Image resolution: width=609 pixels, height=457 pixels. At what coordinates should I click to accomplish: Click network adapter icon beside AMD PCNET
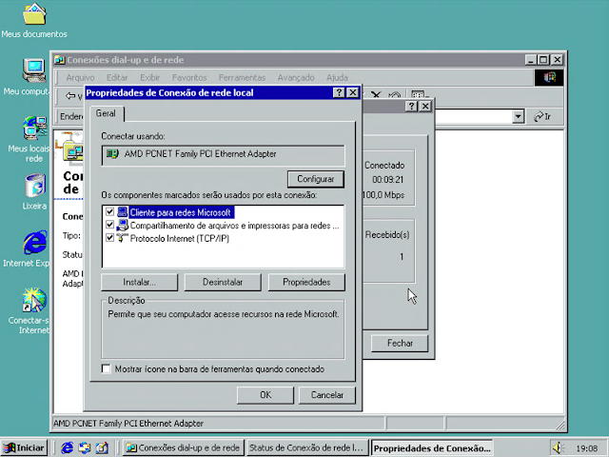pyautogui.click(x=112, y=154)
